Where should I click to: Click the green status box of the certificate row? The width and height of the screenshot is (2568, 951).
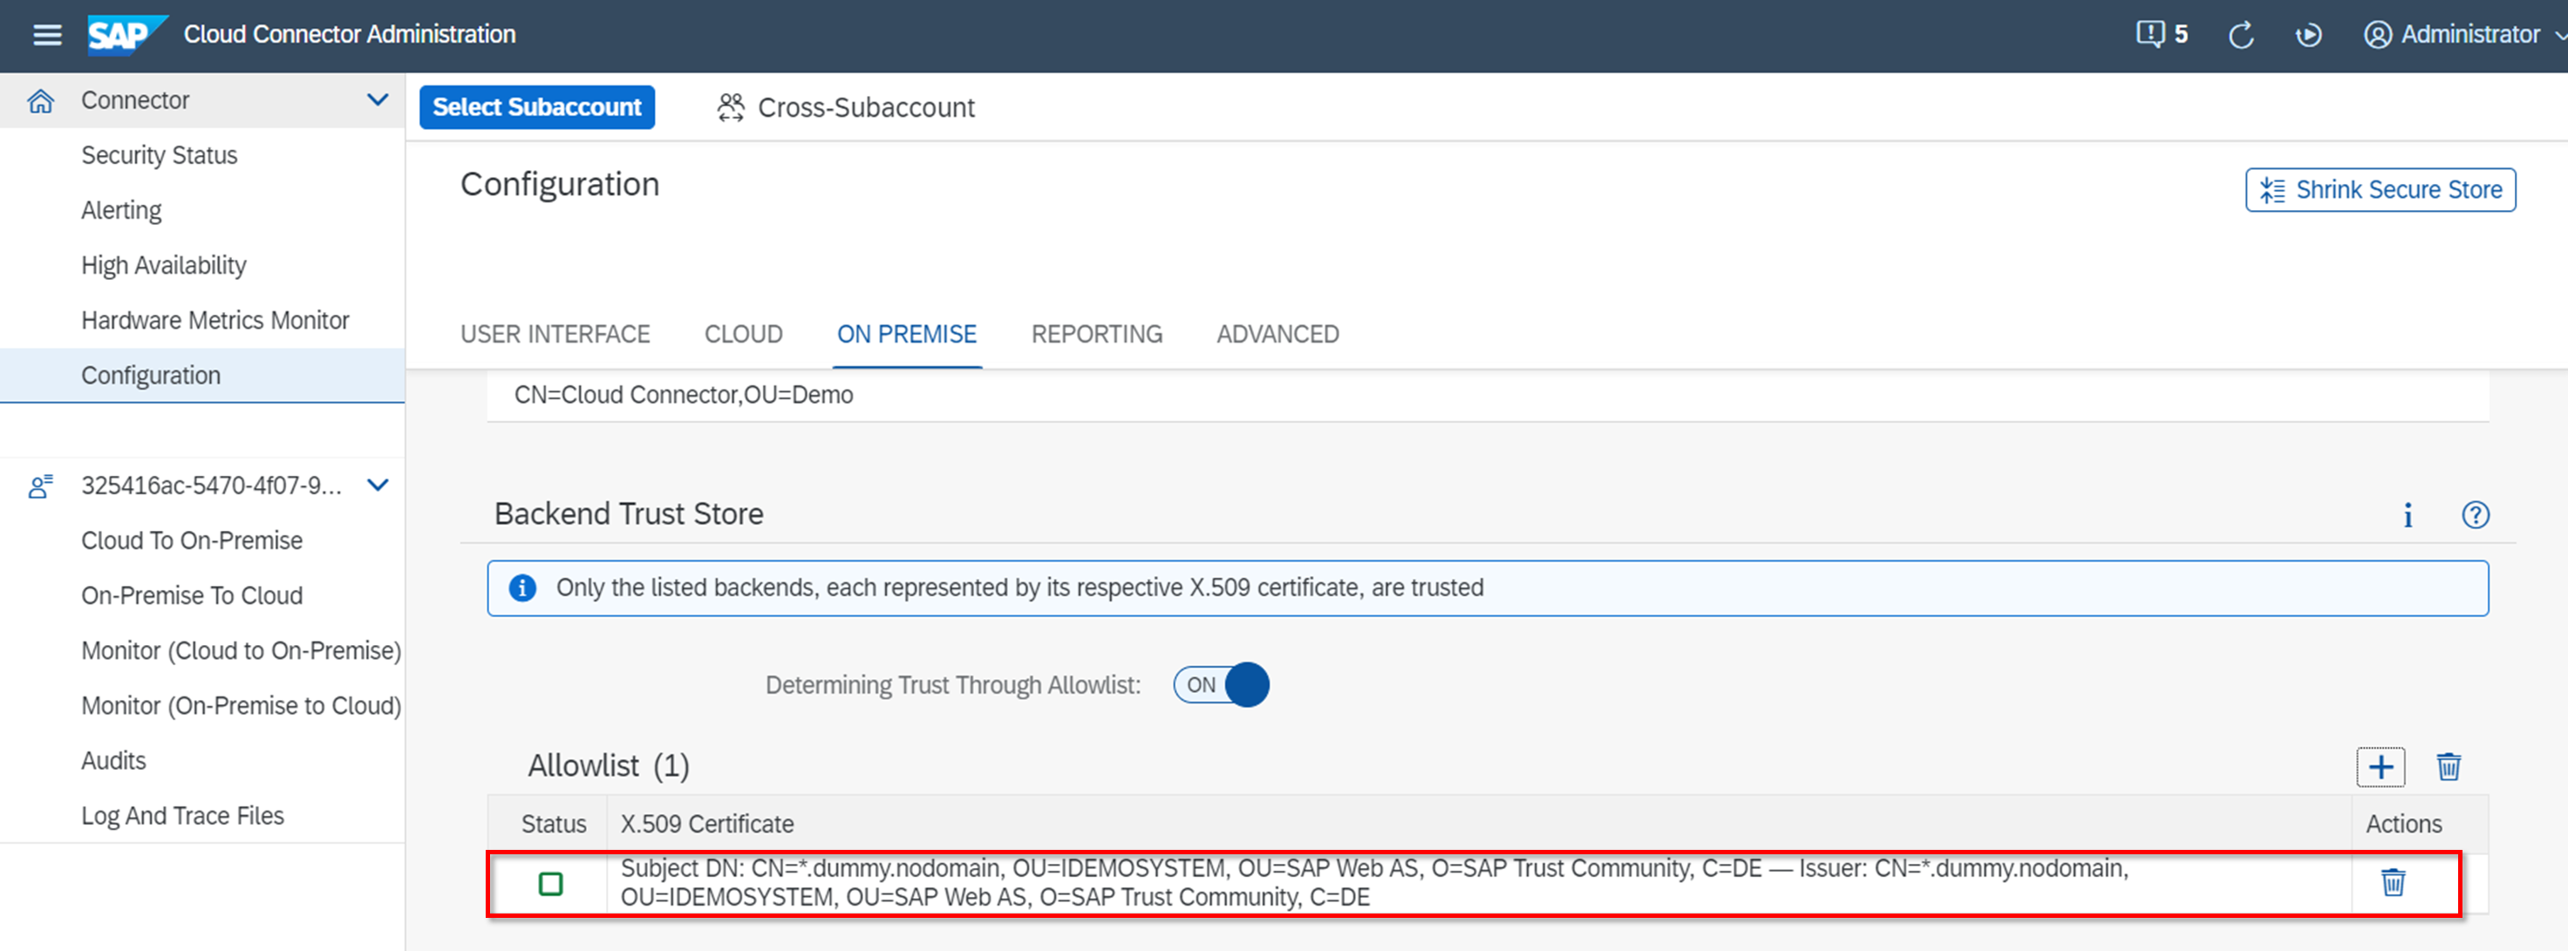click(x=550, y=883)
